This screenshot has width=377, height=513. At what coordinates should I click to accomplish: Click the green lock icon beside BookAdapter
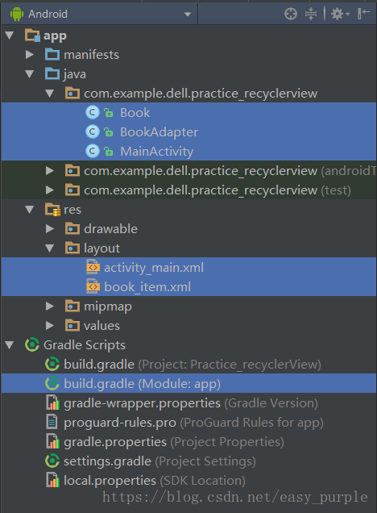(109, 132)
